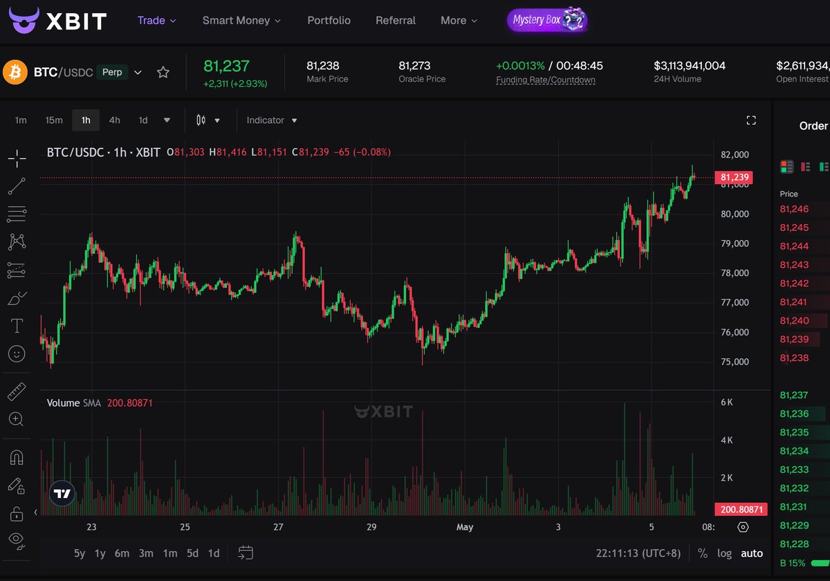Viewport: 830px width, 581px height.
Task: Click the BTC/USDC 1h XBIT chart legend
Action: tap(104, 152)
